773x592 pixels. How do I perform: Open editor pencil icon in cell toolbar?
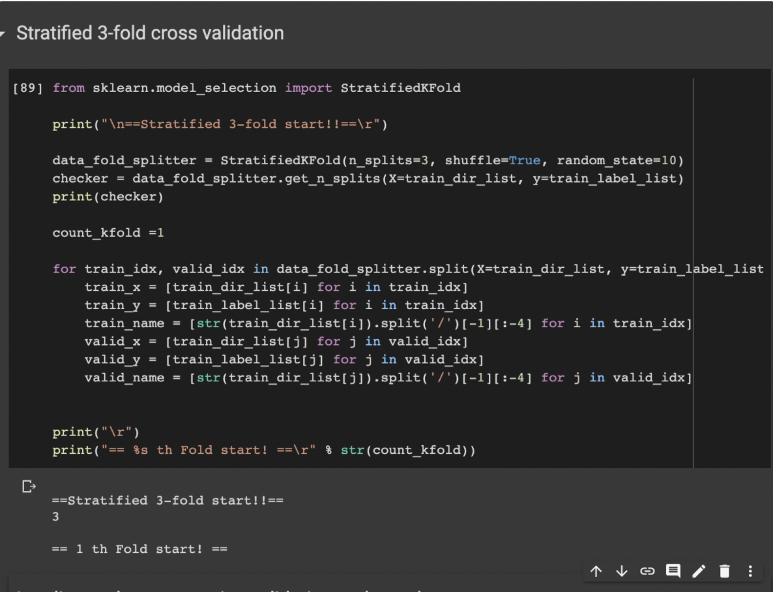click(699, 571)
